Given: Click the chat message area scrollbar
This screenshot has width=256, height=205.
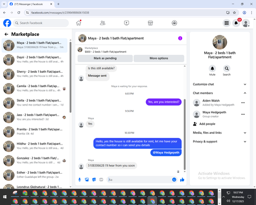Looking at the screenshot, I should tap(184, 134).
